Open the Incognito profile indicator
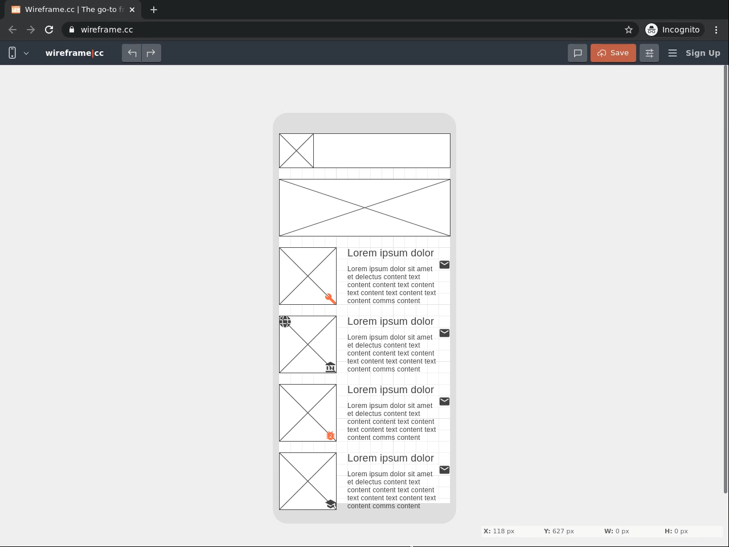Viewport: 729px width, 547px height. click(x=673, y=30)
